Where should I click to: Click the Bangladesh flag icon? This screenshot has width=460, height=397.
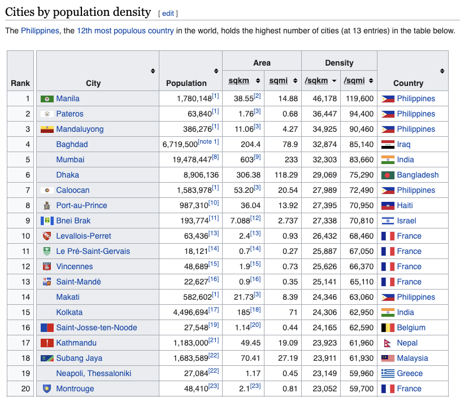(x=388, y=175)
